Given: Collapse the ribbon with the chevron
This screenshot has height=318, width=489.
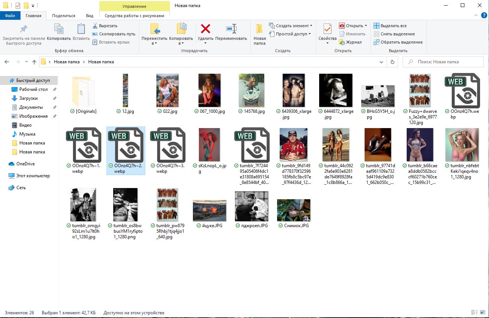Looking at the screenshot, I should pos(475,16).
